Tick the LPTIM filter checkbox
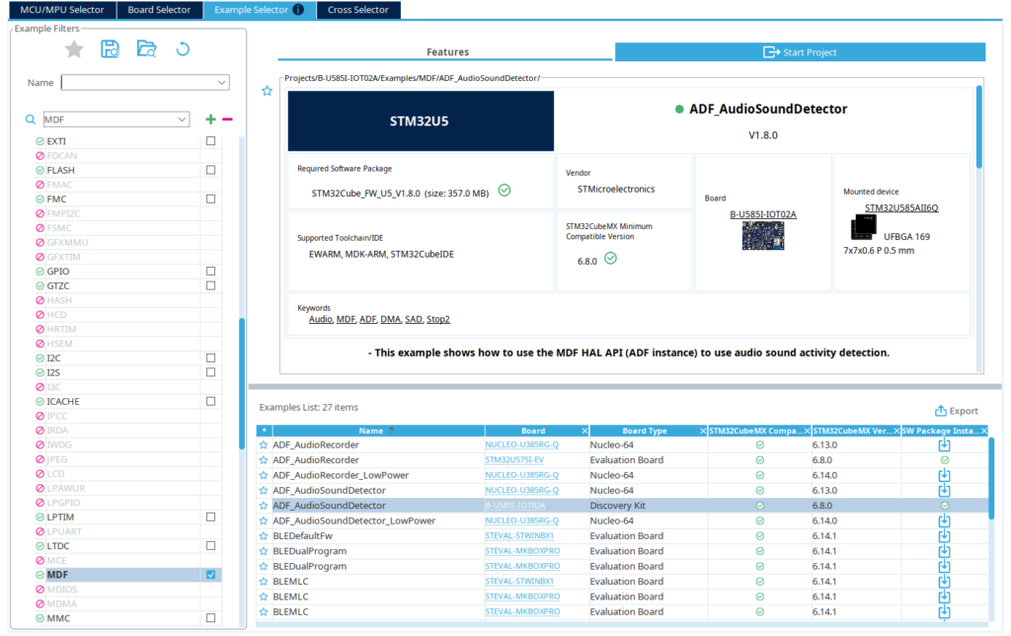The height and width of the screenshot is (636, 1011). click(x=210, y=517)
